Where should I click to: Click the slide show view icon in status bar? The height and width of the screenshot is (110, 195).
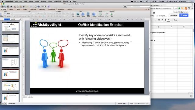click(5, 103)
